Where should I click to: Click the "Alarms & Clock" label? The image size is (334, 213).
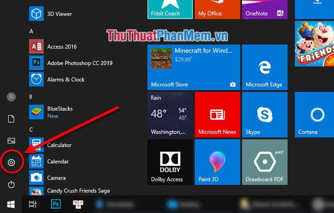click(x=66, y=80)
